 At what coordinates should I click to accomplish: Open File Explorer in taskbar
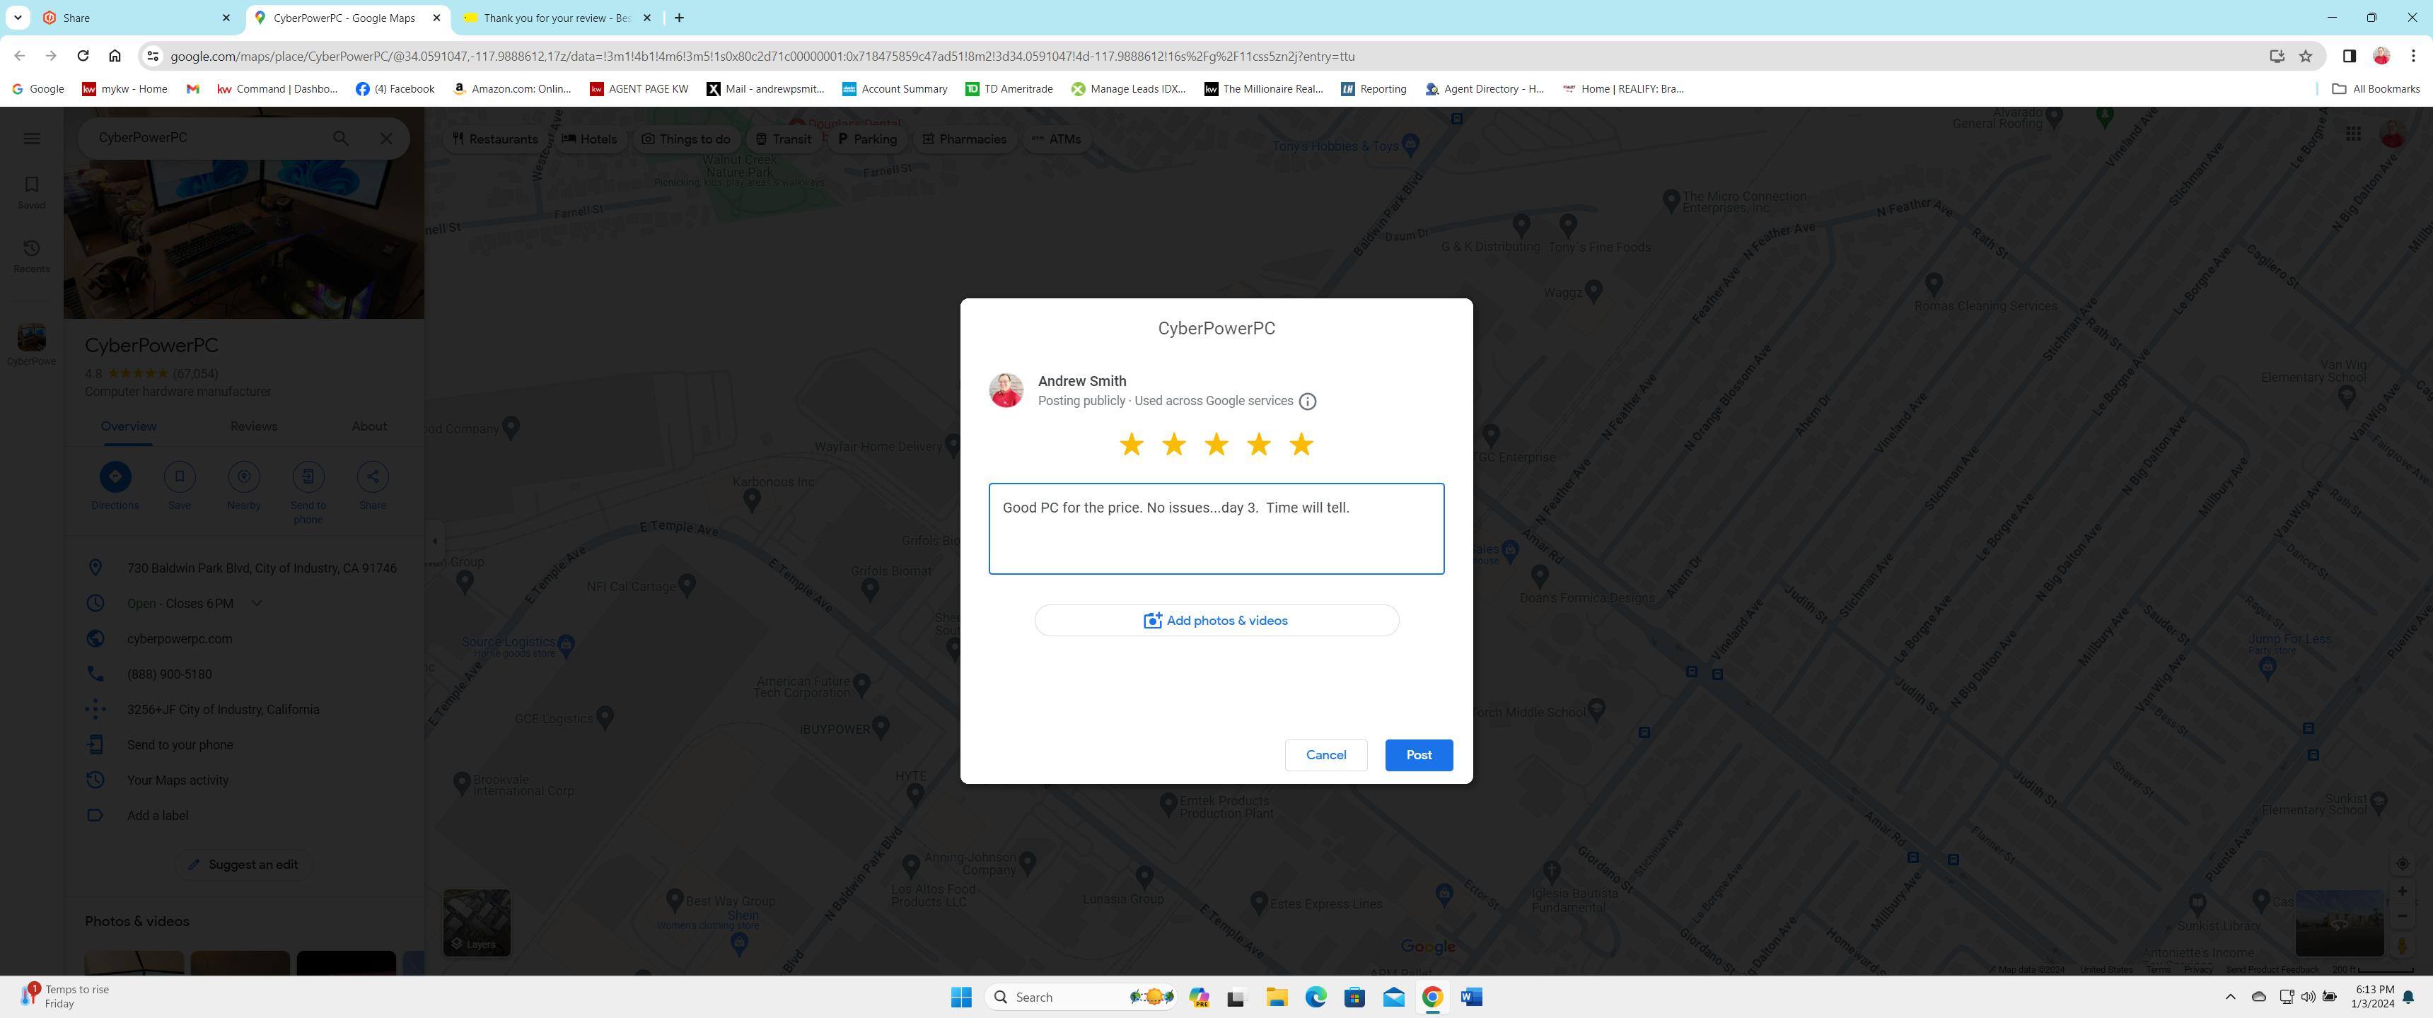(1277, 997)
